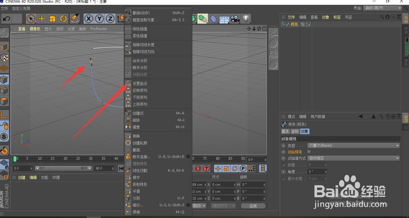
Task: Open the spline pen tool
Action: [x=75, y=19]
